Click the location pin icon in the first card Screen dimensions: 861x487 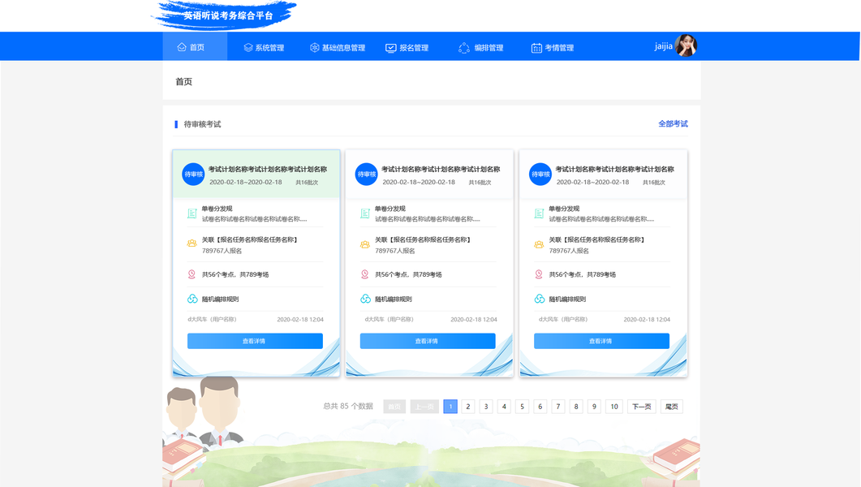(192, 274)
